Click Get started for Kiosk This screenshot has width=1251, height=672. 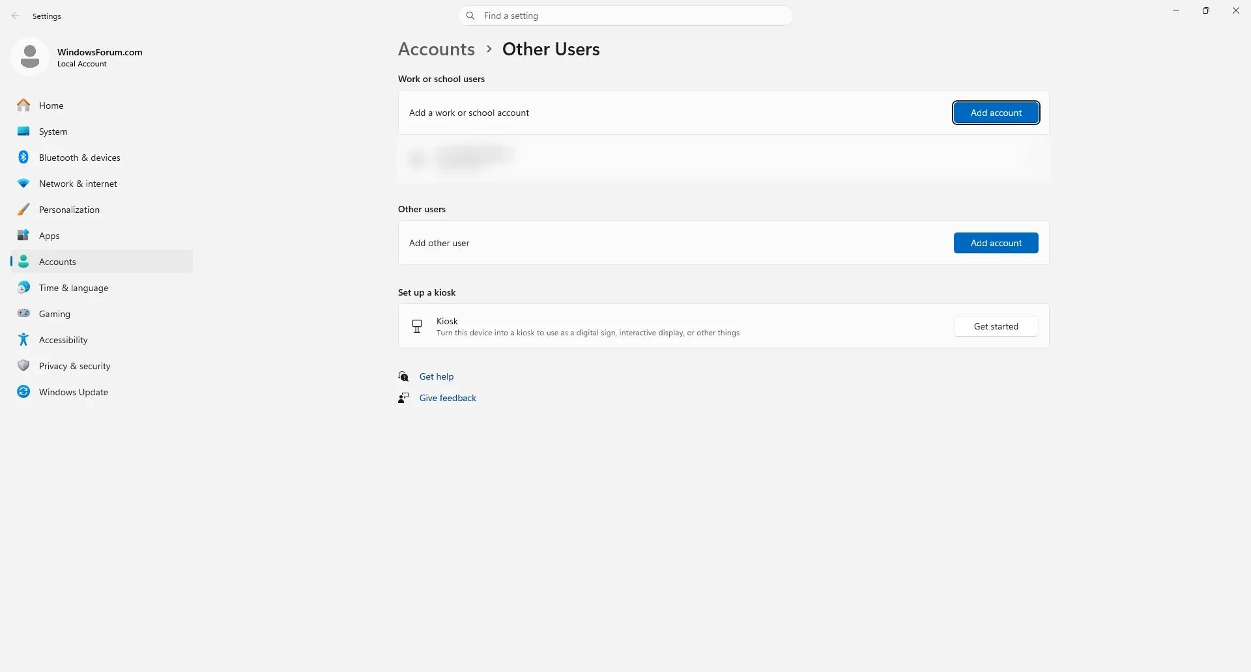tap(996, 326)
